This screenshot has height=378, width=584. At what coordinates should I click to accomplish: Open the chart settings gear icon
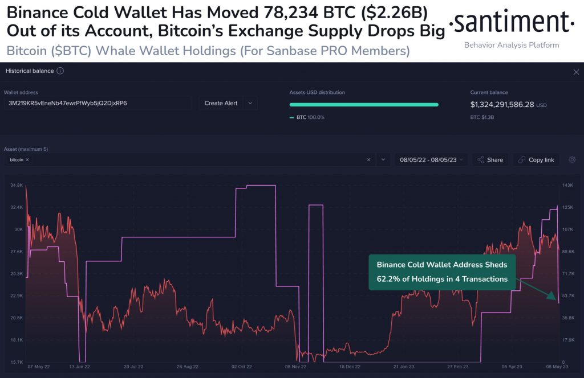click(x=572, y=159)
